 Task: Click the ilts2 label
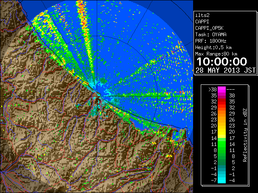[x=202, y=15]
